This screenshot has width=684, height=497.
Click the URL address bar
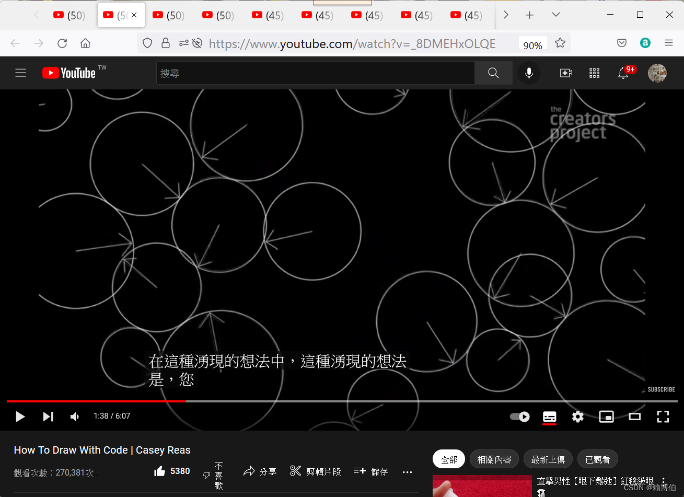click(x=352, y=44)
